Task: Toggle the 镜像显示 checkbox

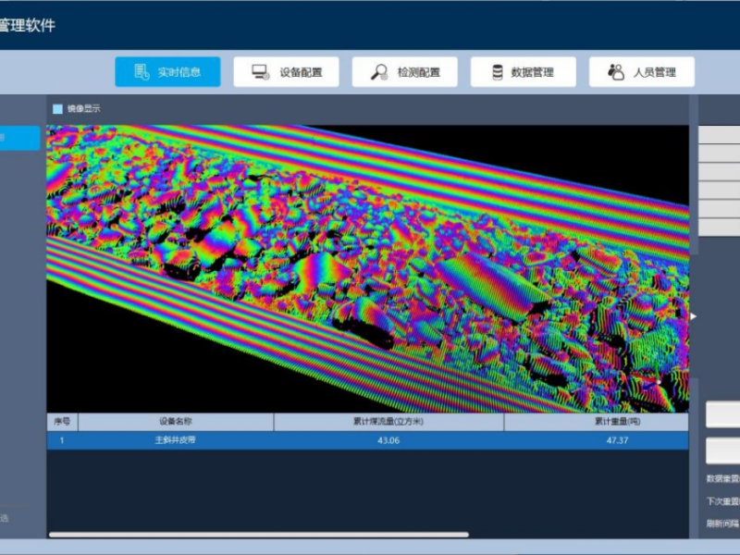Action: tap(57, 109)
